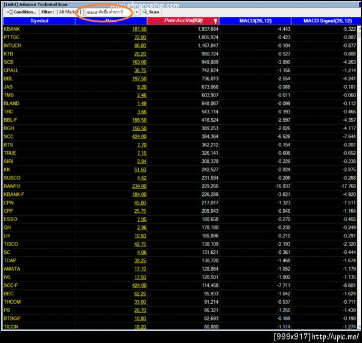The width and height of the screenshot is (362, 343).
Task: Sort by Prev AccVal(K฿) column header
Action: [183, 20]
